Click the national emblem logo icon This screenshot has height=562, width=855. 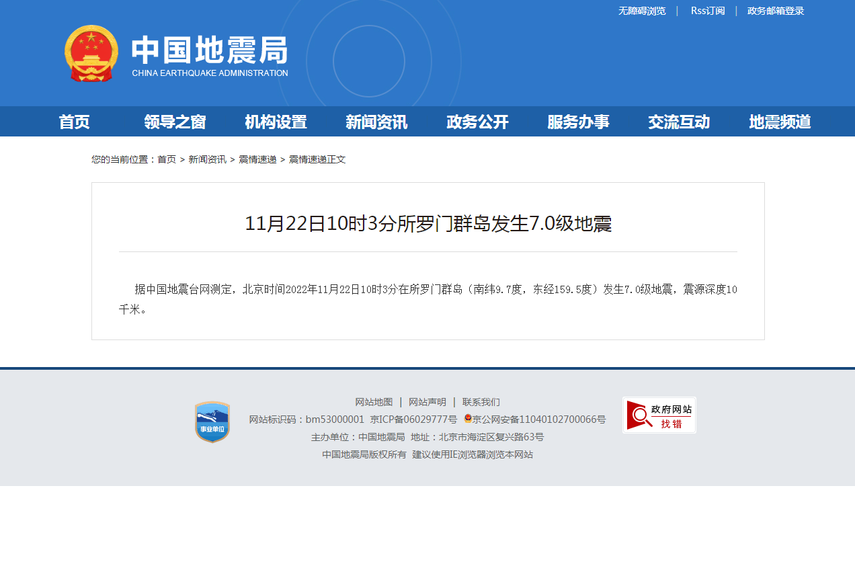tap(91, 54)
